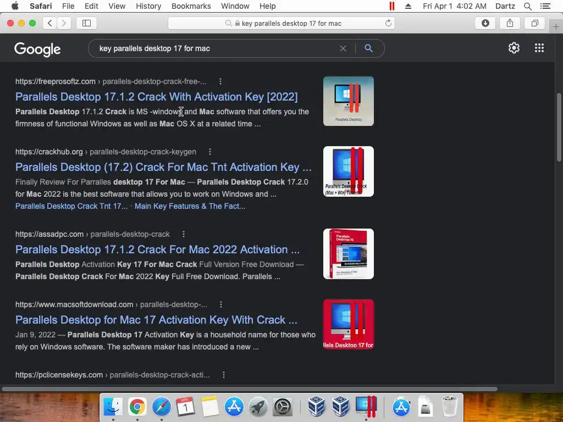Click the horizontal scrollbar at bottom
The width and height of the screenshot is (563, 422).
(x=250, y=389)
